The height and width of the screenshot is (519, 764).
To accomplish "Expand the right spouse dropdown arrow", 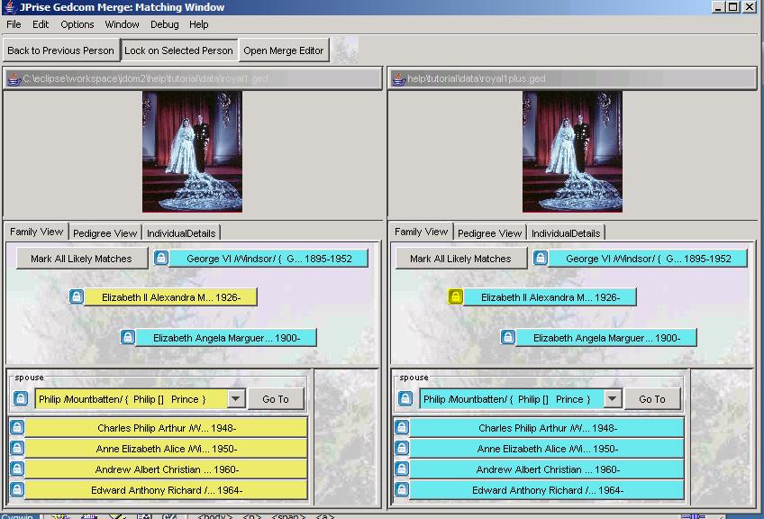I will pos(613,399).
